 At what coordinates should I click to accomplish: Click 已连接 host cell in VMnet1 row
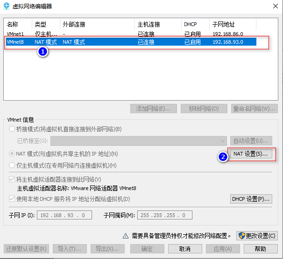click(x=146, y=34)
